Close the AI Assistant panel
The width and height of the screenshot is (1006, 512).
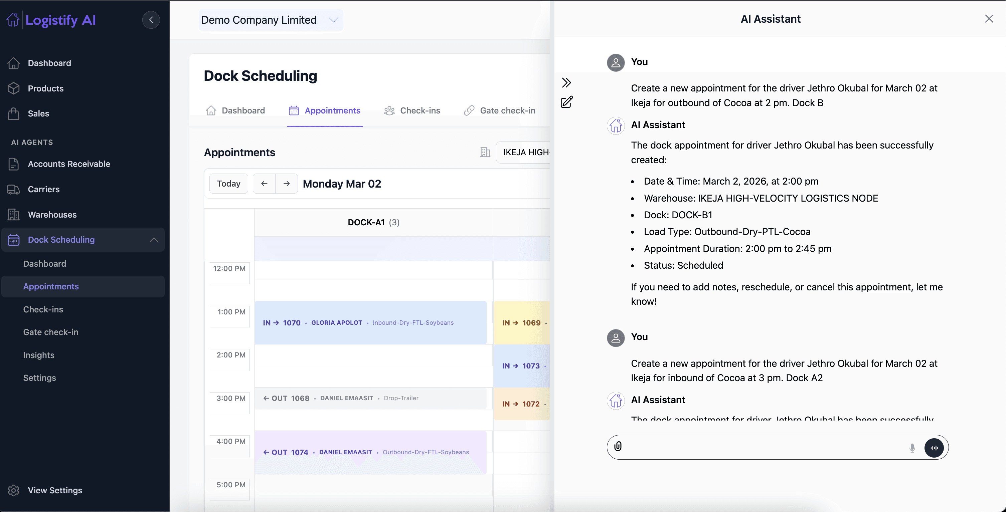[989, 19]
